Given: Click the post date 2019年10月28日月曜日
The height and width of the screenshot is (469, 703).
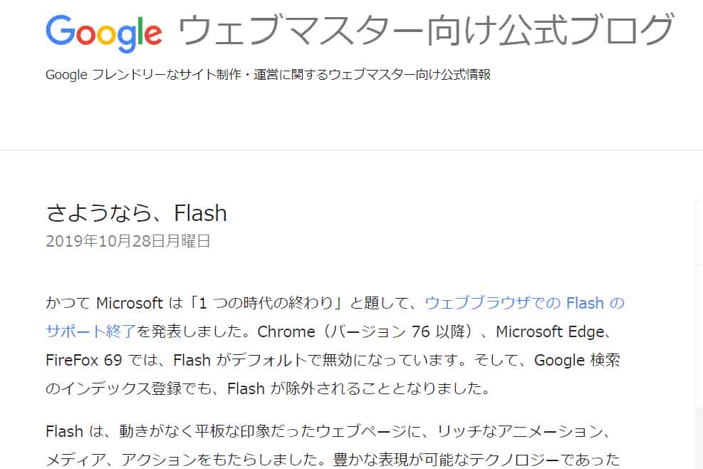Looking at the screenshot, I should click(x=128, y=241).
